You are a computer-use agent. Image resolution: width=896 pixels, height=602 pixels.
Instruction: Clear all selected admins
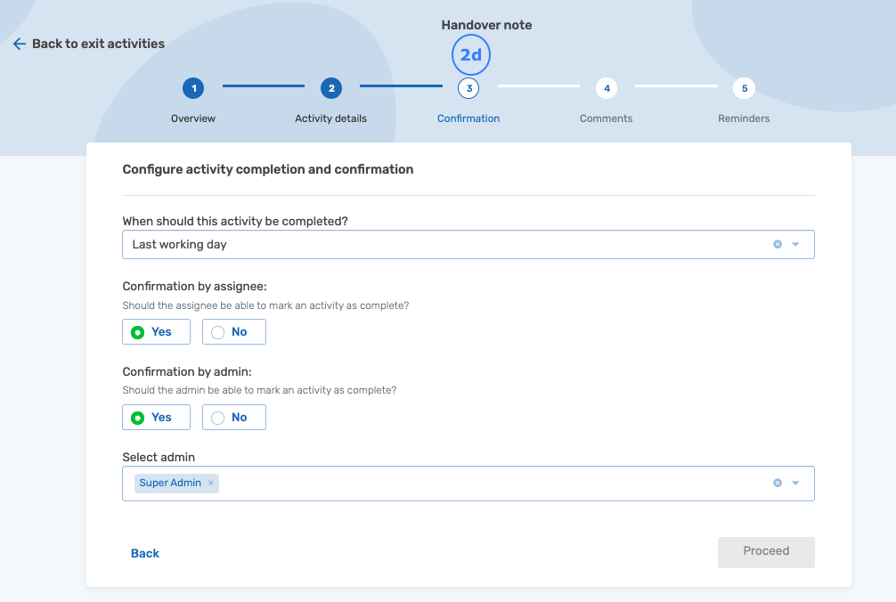[777, 483]
